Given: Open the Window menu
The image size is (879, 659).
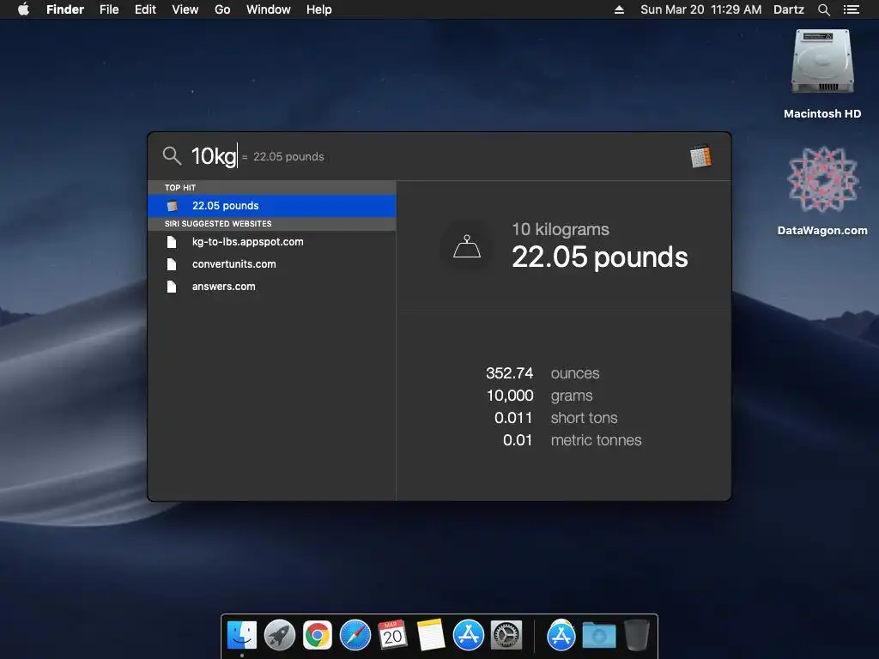Looking at the screenshot, I should (269, 9).
